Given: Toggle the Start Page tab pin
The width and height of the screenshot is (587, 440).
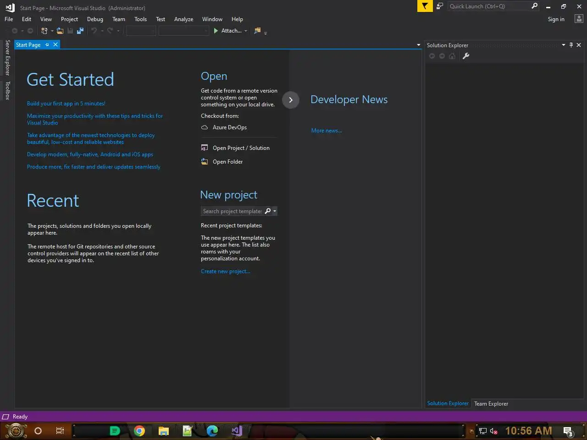Looking at the screenshot, I should point(47,44).
